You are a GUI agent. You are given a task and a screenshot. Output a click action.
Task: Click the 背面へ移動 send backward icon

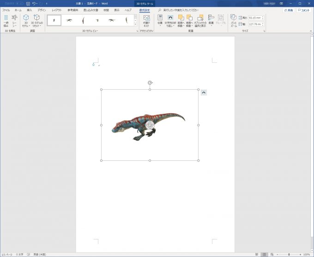tap(189, 18)
